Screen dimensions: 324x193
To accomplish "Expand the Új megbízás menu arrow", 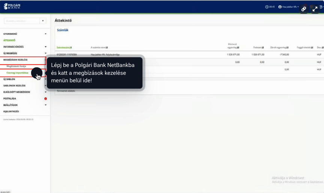I will coord(45,53).
